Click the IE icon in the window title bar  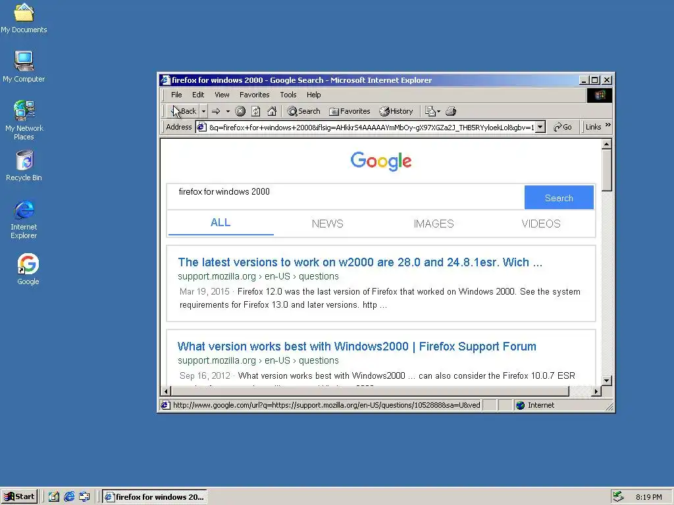[x=165, y=80]
